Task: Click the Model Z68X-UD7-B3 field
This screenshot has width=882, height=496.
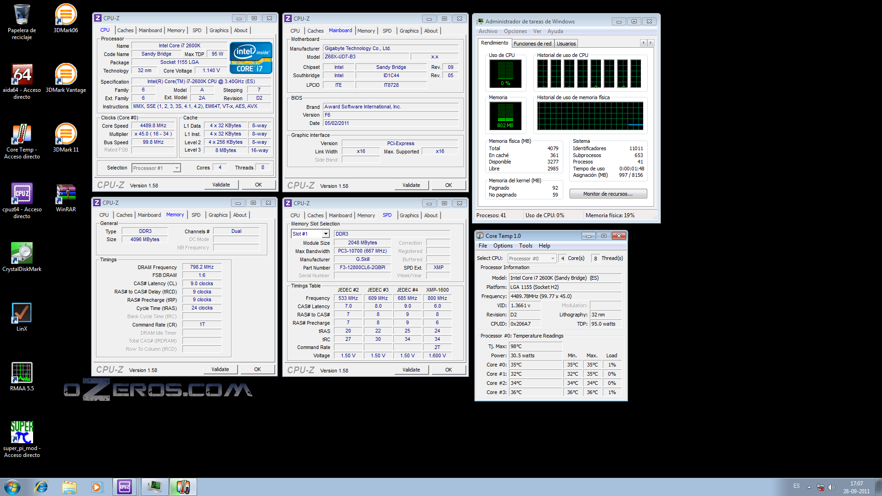Action: pyautogui.click(x=365, y=56)
